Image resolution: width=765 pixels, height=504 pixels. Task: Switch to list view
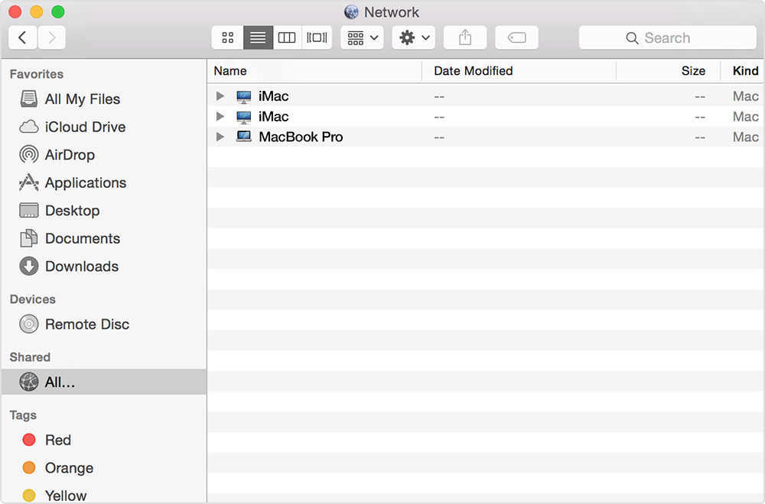coord(258,37)
